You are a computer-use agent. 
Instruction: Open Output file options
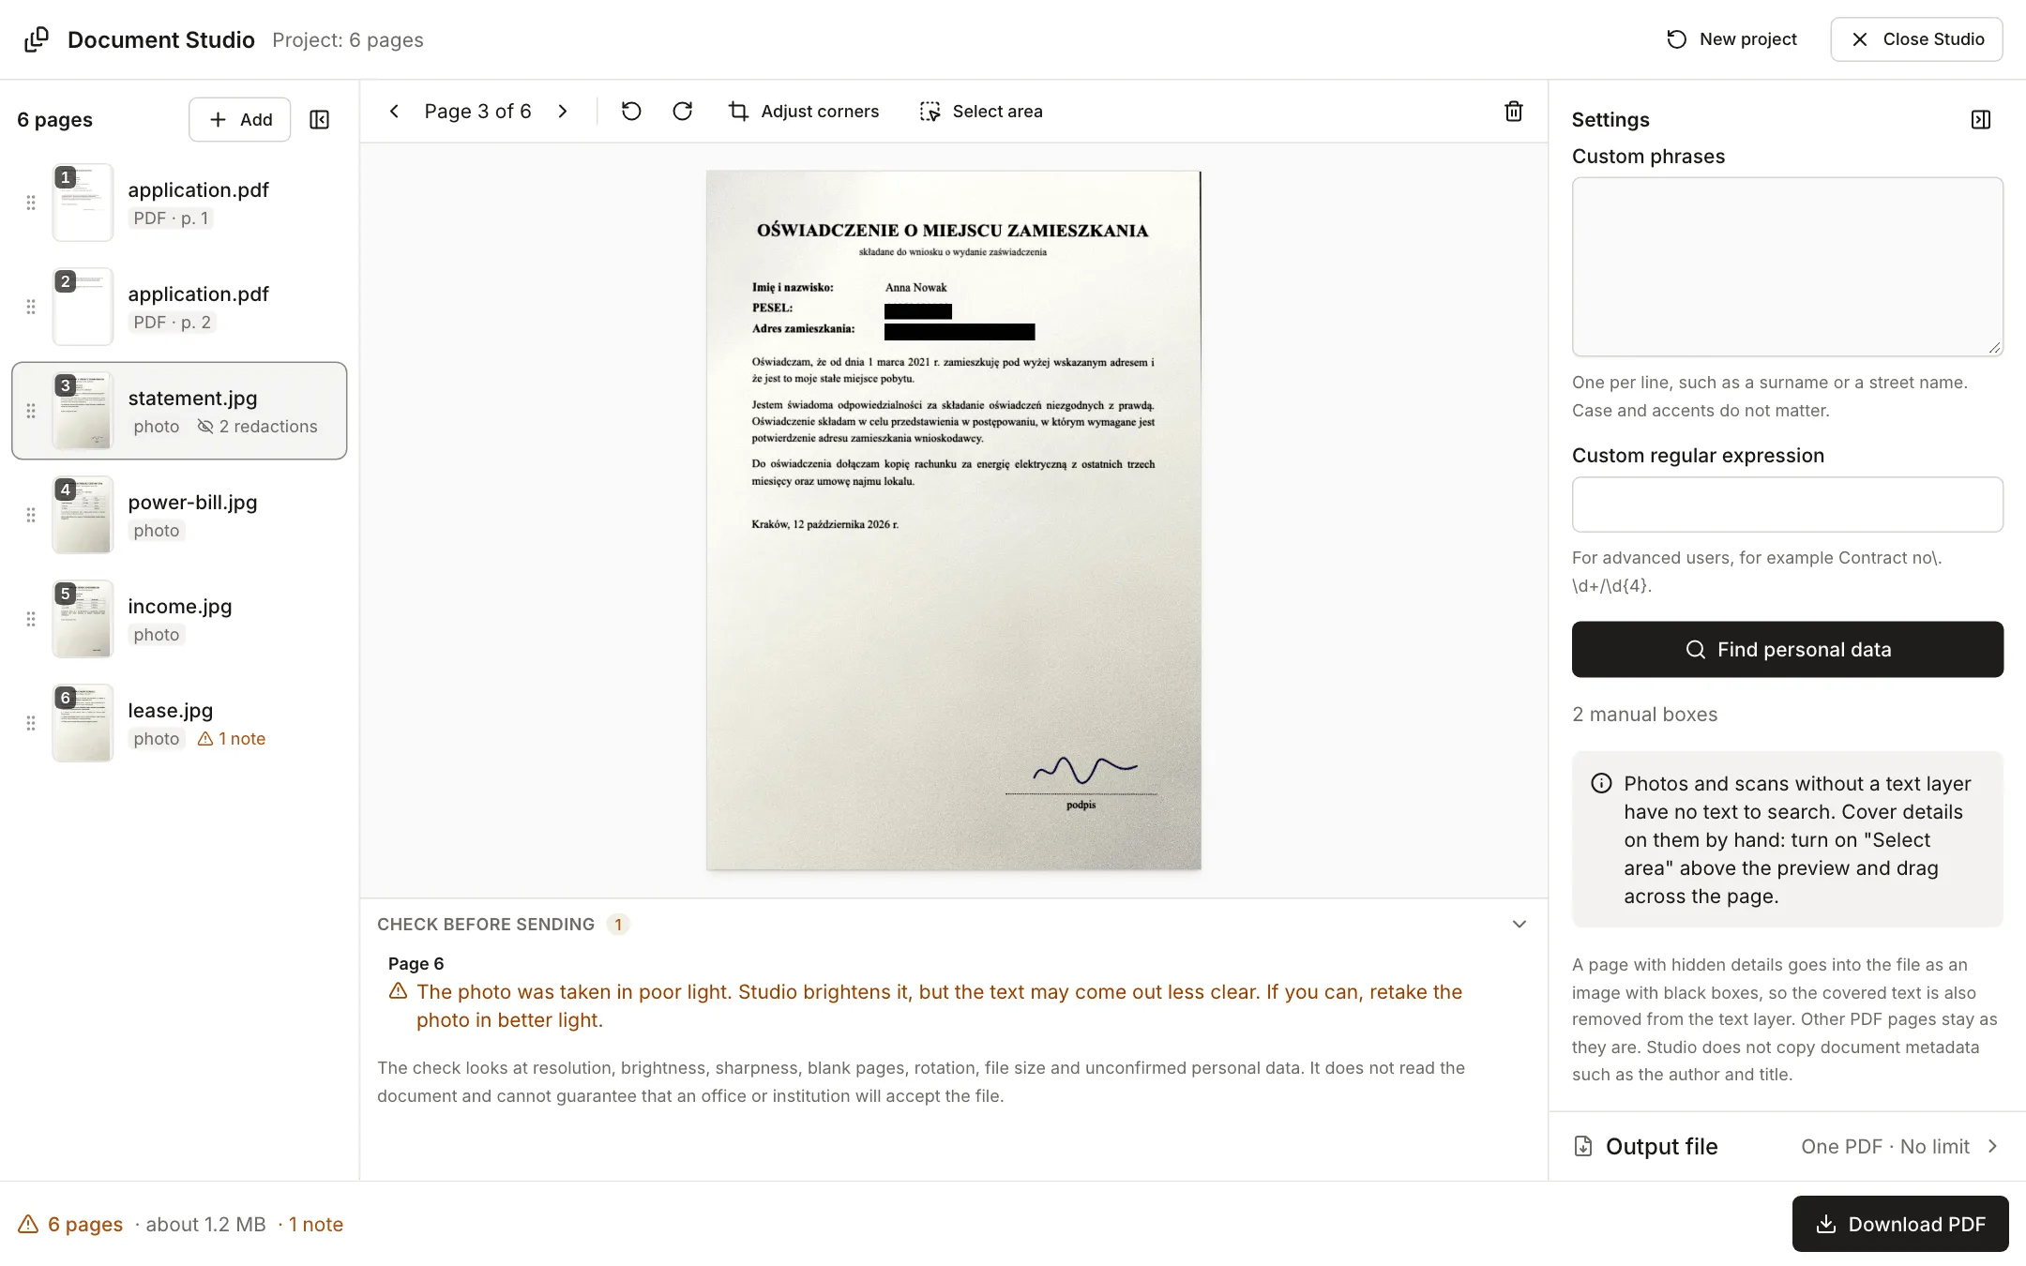(x=1788, y=1147)
